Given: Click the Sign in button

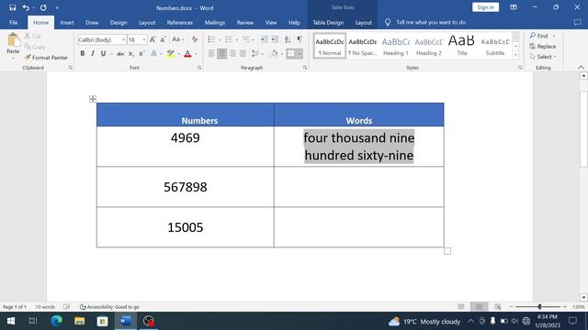Looking at the screenshot, I should 486,7.
